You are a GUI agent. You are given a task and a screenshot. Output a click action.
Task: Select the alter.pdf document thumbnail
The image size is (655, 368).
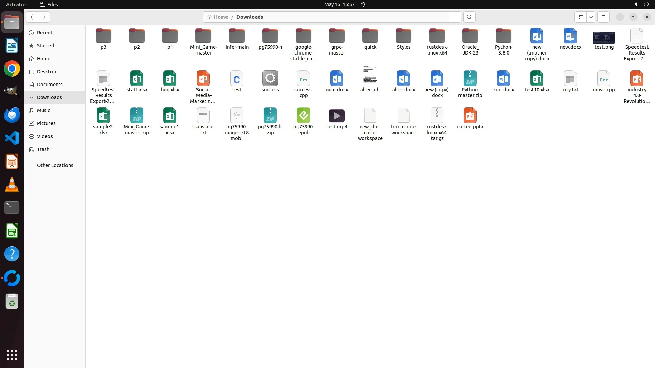[x=370, y=75]
